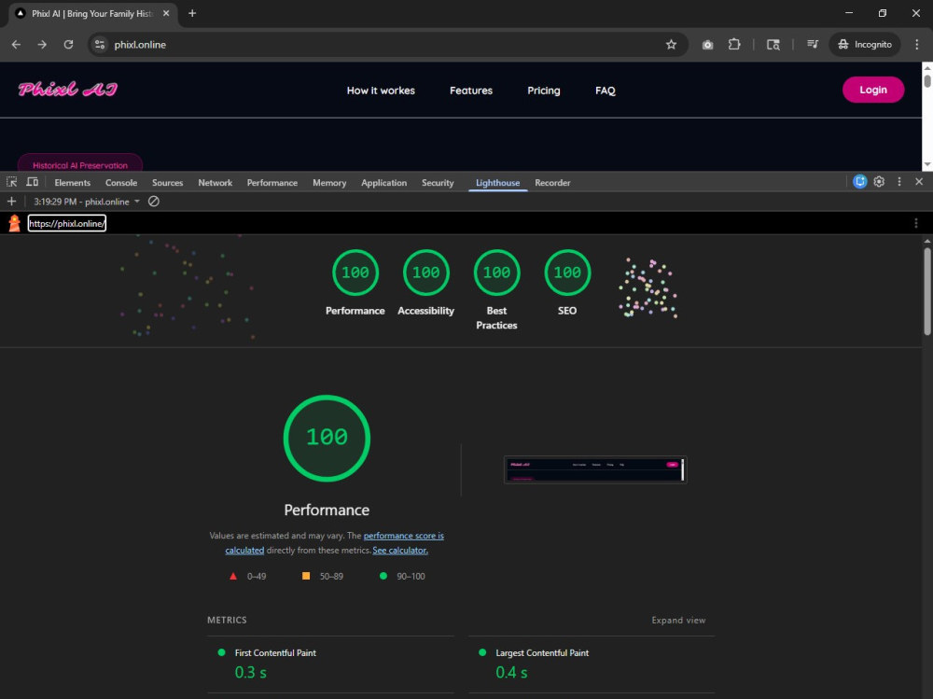This screenshot has height=699, width=933.
Task: Bookmark this page with the star
Action: click(x=671, y=45)
